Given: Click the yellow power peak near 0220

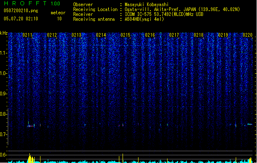Looking at the screenshot, I should click(250, 160).
